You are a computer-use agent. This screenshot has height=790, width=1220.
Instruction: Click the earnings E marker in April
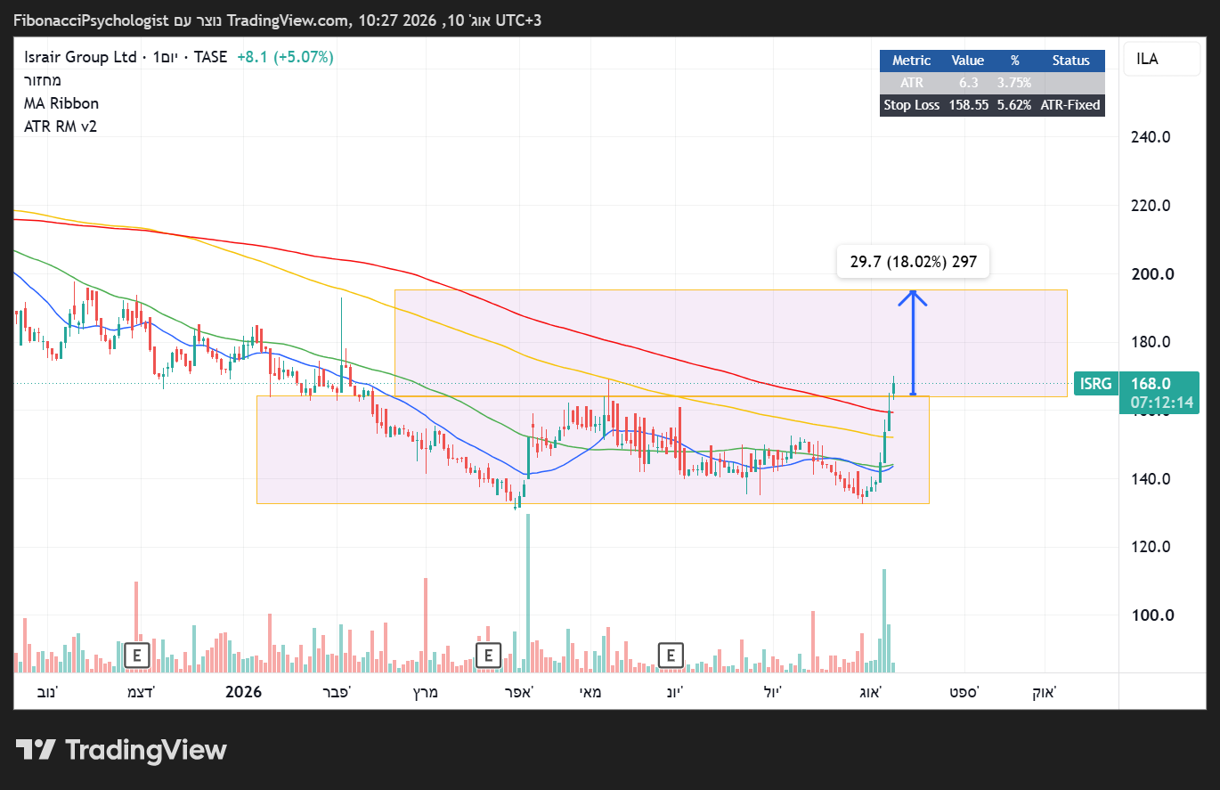tap(488, 656)
